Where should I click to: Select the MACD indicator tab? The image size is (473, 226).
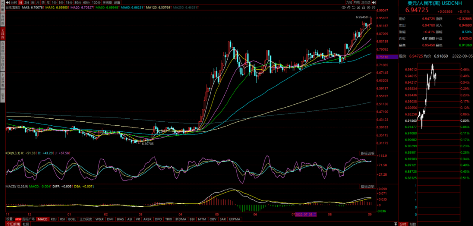coord(42,219)
